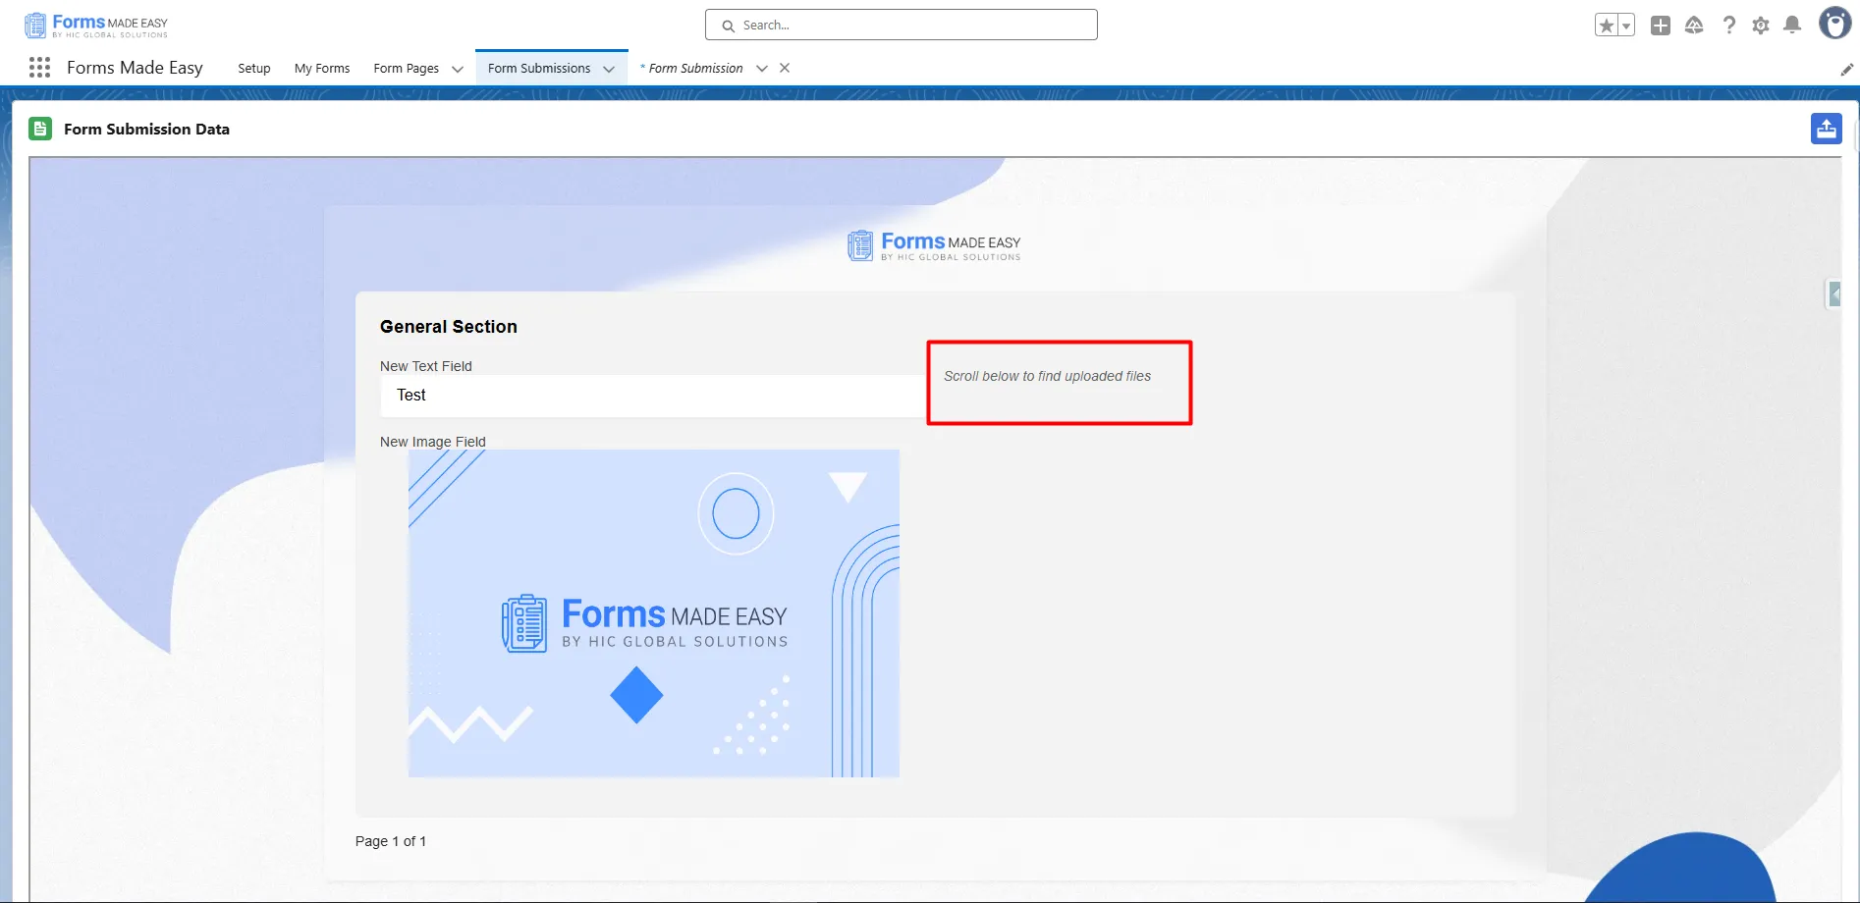Open the Setup gear icon
1860x903 pixels.
[1761, 26]
